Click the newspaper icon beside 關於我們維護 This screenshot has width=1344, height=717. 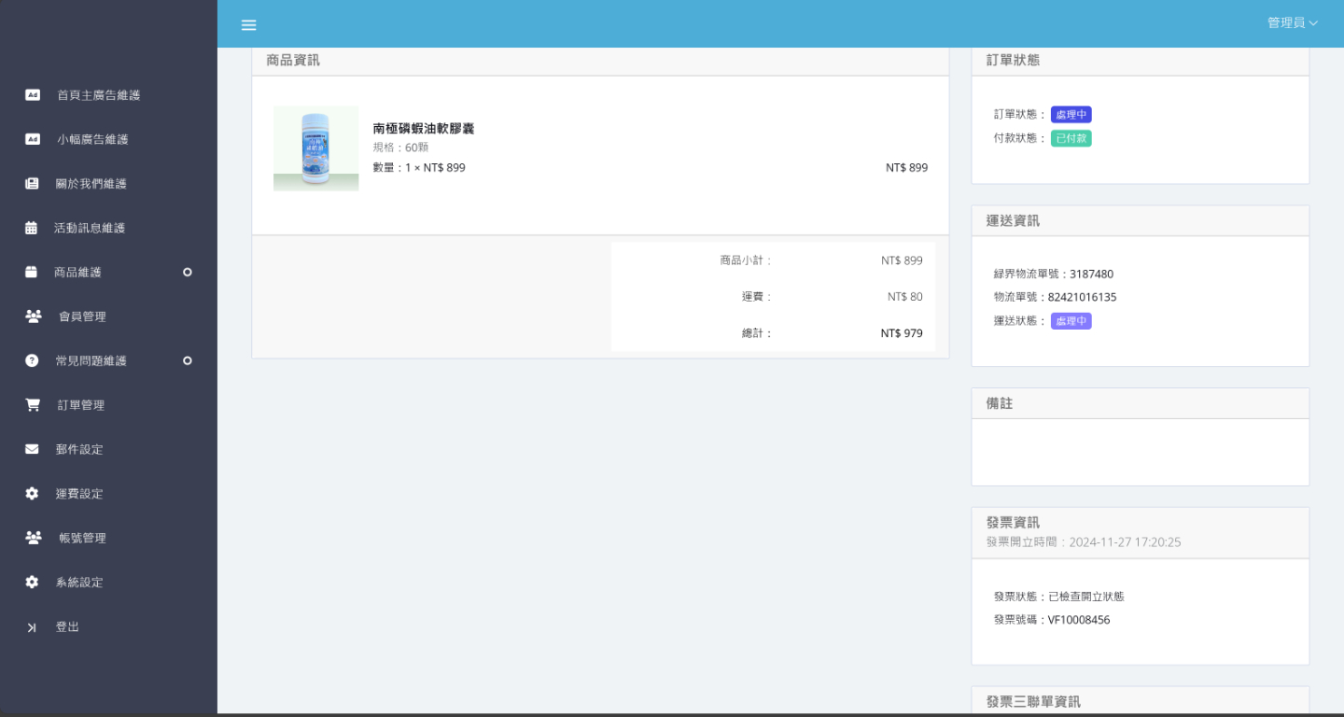click(x=32, y=184)
